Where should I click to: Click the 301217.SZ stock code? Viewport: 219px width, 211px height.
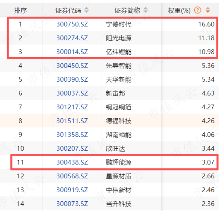[72, 107]
